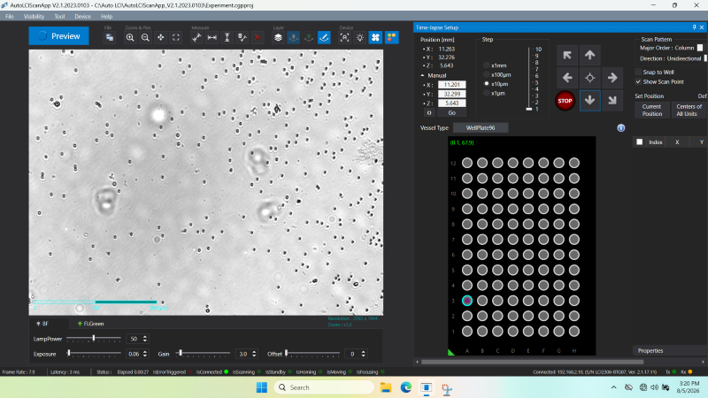Screen dimensions: 708x398
Task: Toggle the green download layer icon
Action: point(309,37)
